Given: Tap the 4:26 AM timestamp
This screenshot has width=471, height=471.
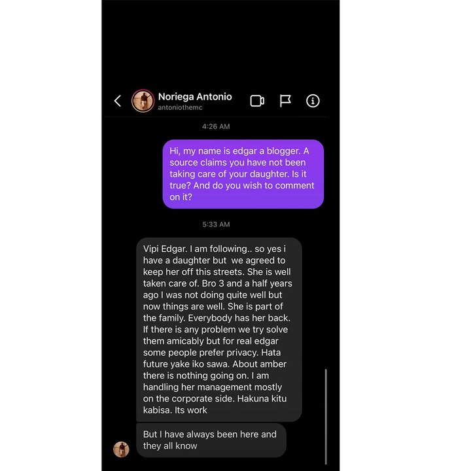Looking at the screenshot, I should pos(216,126).
